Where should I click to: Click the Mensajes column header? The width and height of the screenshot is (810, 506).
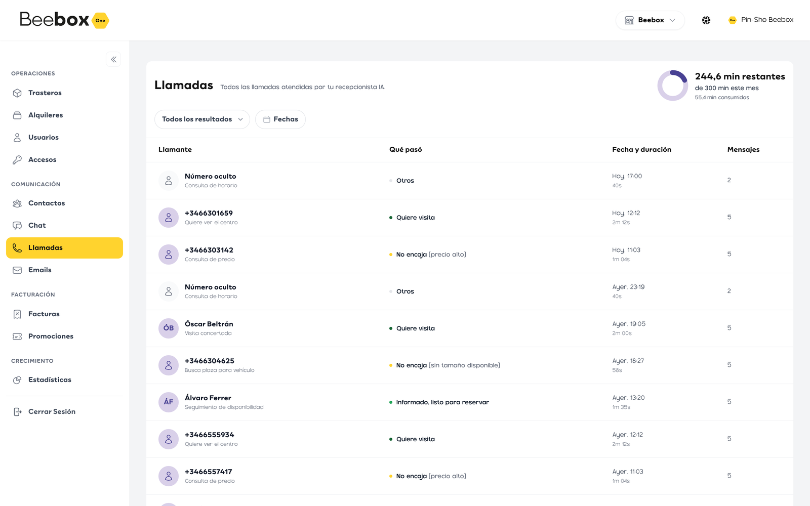pos(743,150)
